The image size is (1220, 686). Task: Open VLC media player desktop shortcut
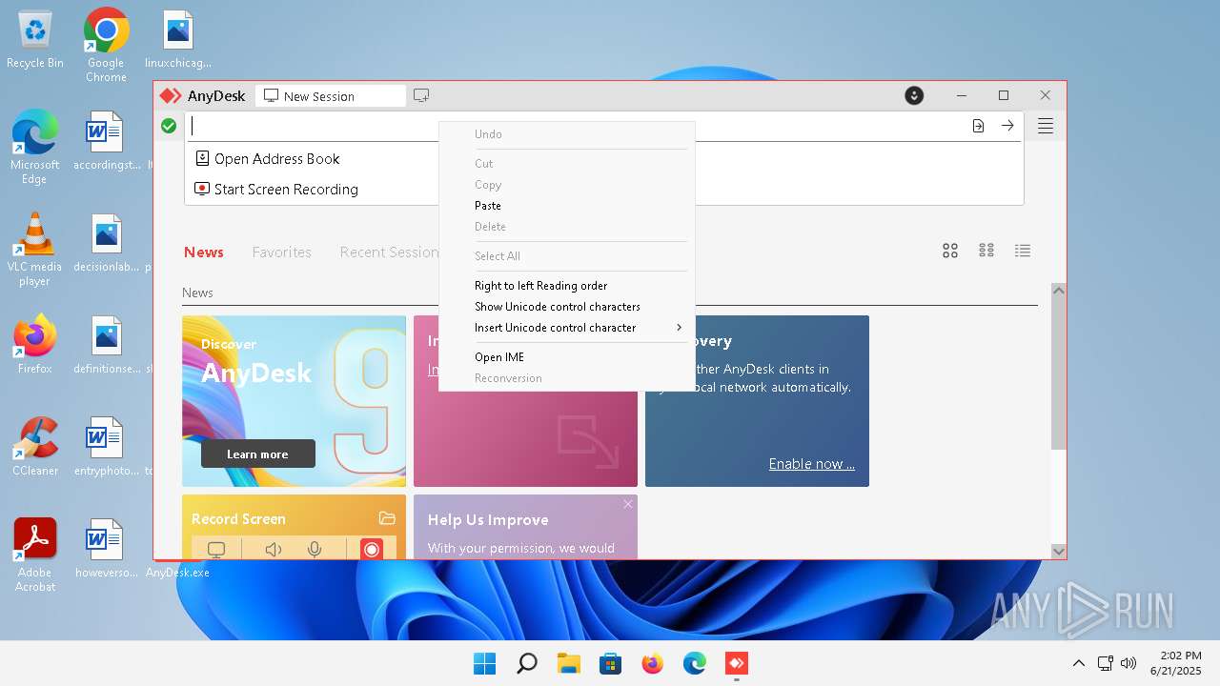coord(35,250)
